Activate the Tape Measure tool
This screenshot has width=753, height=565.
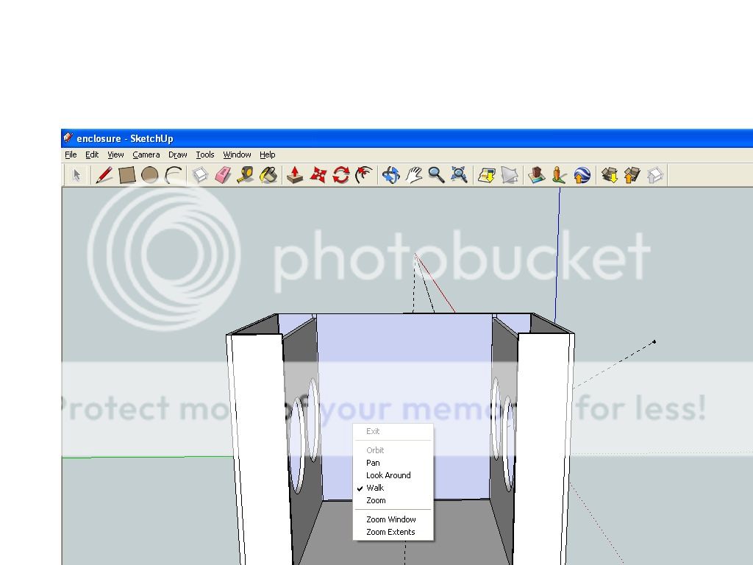(246, 175)
